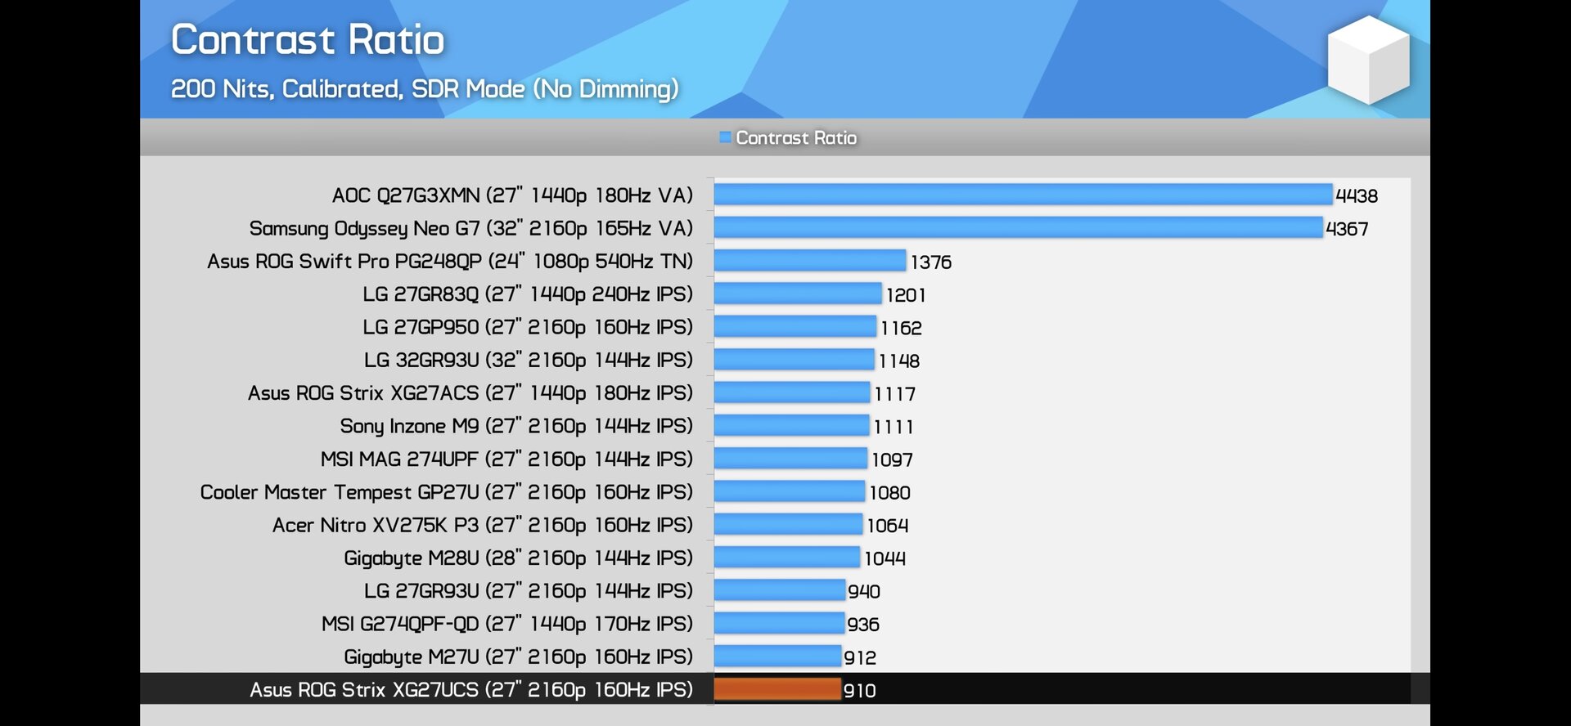Select the AOC Q27G3XMN label
1571x726 pixels.
(512, 195)
